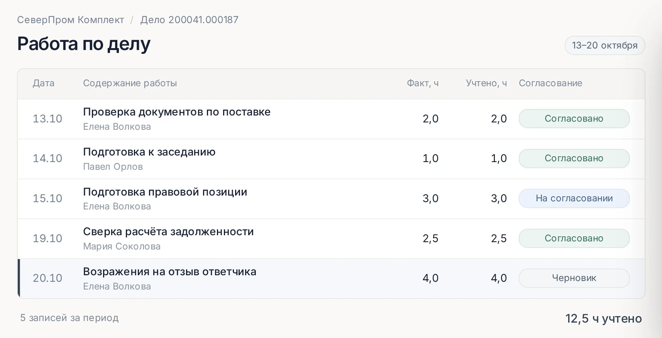This screenshot has height=338, width=662.
Task: Click the На согласовании status badge
Action: coord(574,198)
